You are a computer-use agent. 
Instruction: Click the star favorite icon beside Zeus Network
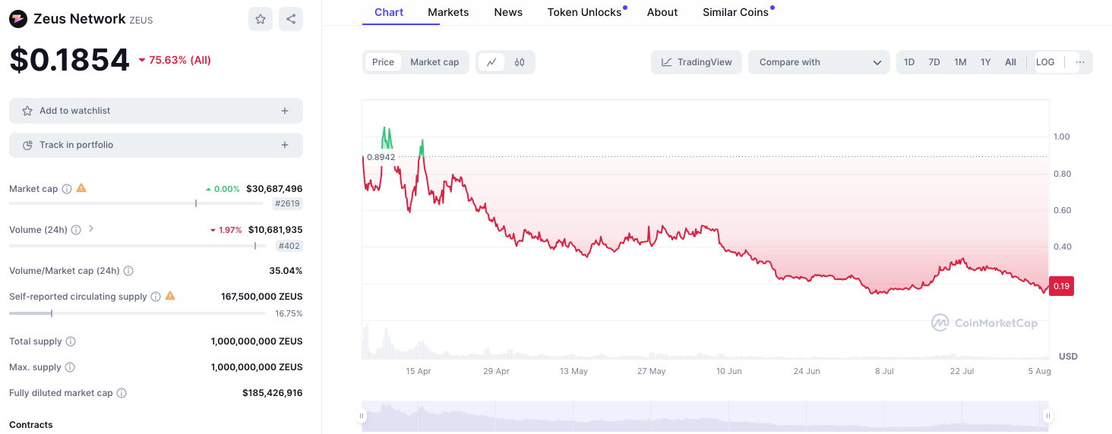(261, 19)
